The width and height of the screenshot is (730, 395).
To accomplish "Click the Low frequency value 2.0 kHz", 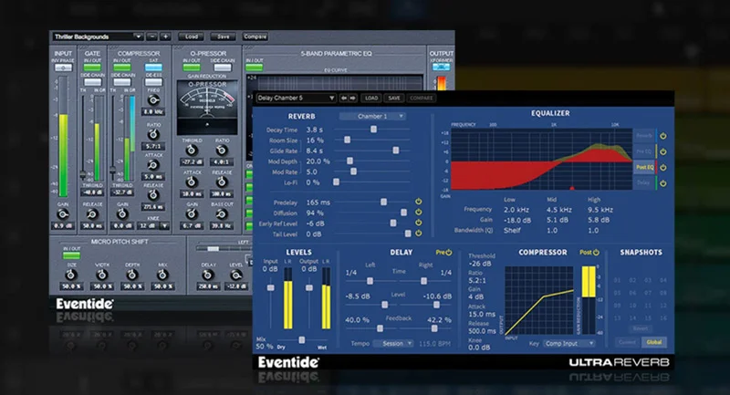I will 516,210.
